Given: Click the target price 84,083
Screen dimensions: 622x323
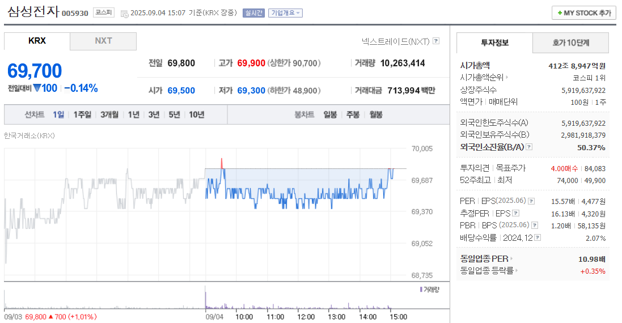Looking at the screenshot, I should click(595, 169).
